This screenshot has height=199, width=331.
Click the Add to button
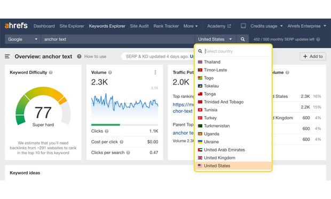[x=313, y=57]
